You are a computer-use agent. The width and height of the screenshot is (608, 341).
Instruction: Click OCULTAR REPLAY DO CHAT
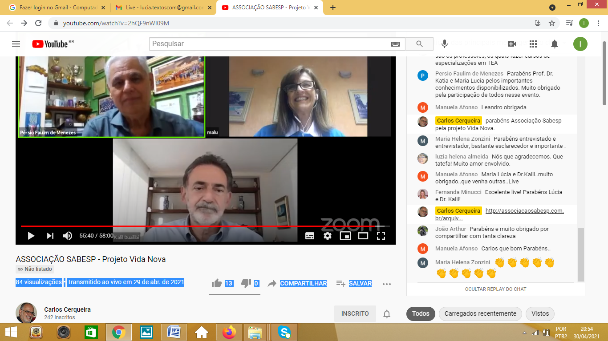tap(496, 289)
